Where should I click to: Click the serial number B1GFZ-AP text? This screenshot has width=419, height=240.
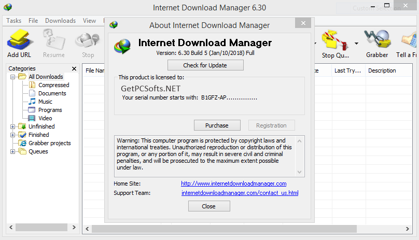229,97
